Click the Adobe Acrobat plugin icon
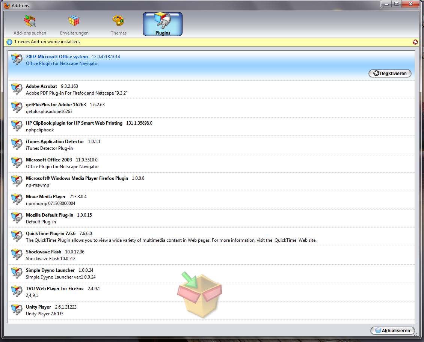424x342 pixels. (x=17, y=89)
